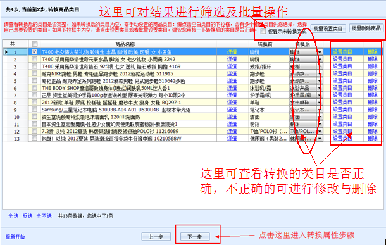
Task: Click 重新开始 to restart the wizard
Action: point(15,237)
